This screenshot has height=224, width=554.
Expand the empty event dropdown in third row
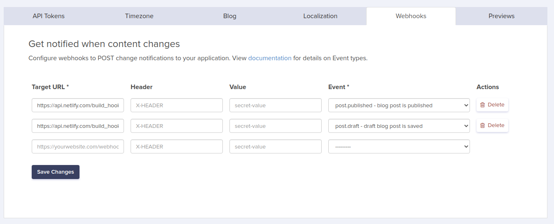click(399, 146)
